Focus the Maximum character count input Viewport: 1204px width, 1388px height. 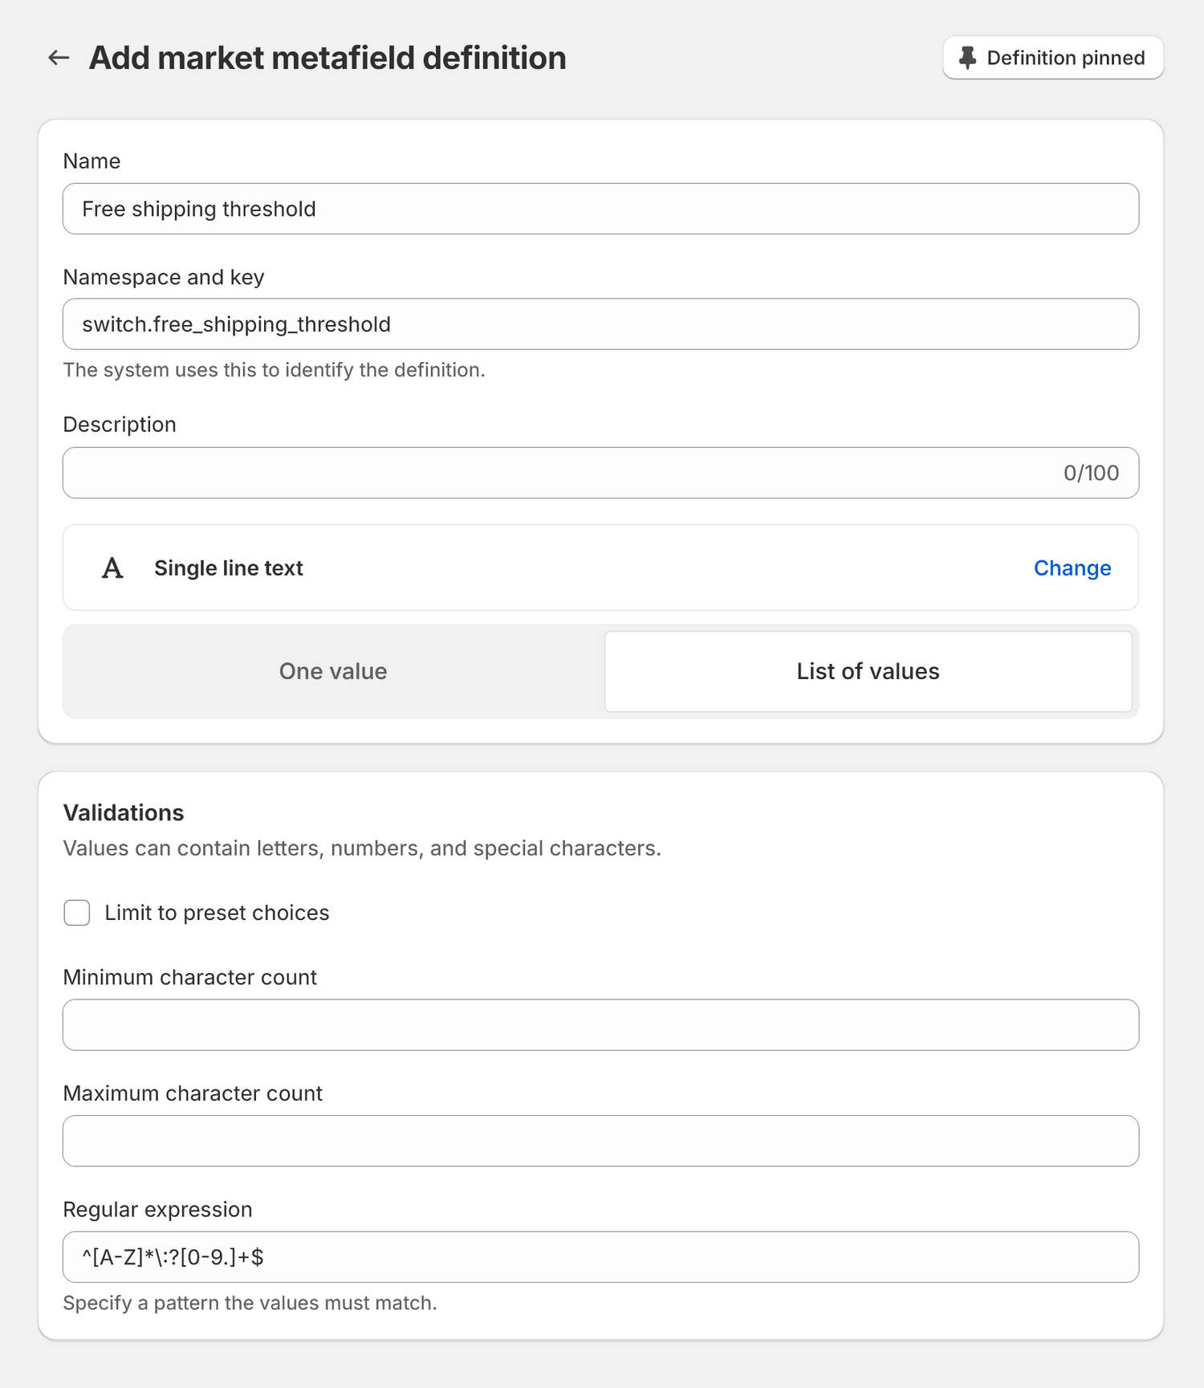[x=600, y=1141]
